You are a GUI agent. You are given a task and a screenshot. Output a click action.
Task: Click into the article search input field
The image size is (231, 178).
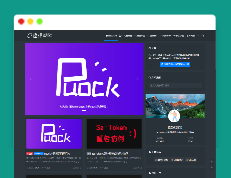pyautogui.click(x=175, y=85)
